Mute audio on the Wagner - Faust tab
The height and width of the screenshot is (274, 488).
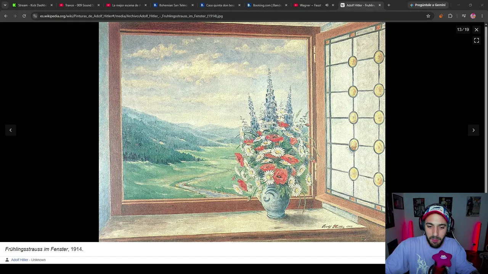[327, 5]
